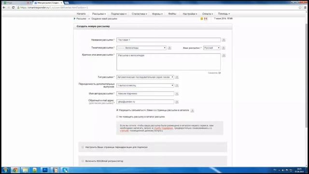
Task: Click help icon beside Тип рассылки dropdown
Action: [177, 77]
